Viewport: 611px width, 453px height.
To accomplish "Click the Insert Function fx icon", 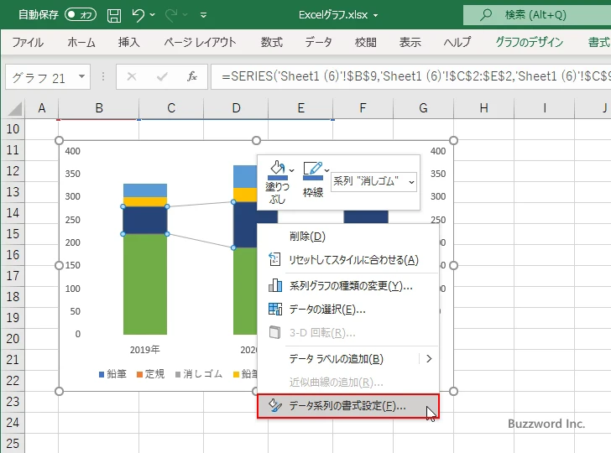I will [191, 76].
